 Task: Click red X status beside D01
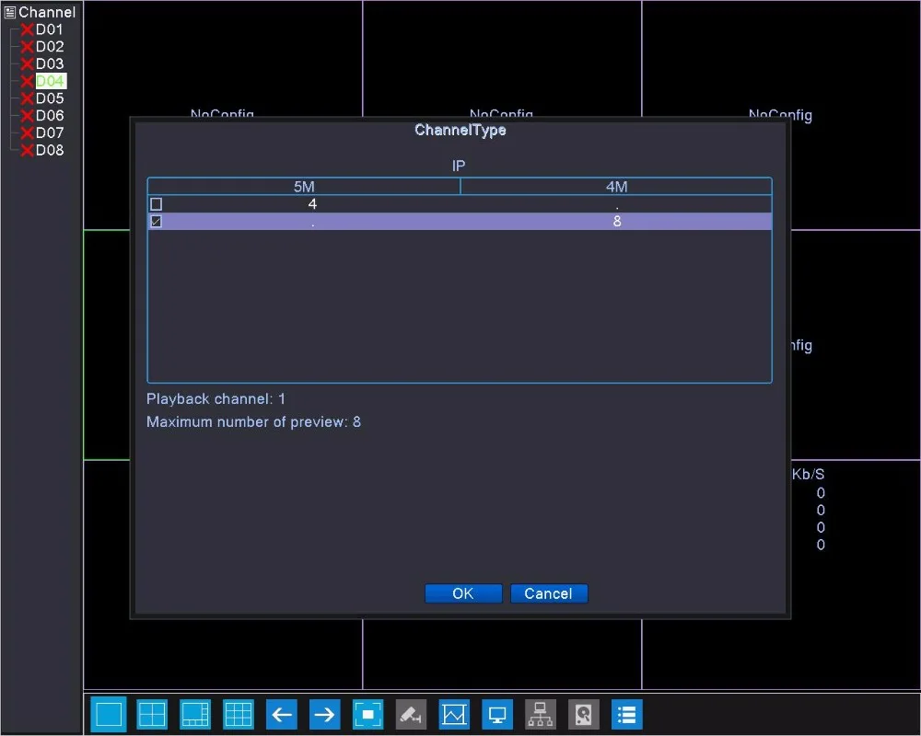click(27, 30)
